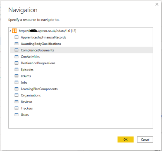Image resolution: width=162 pixels, height=151 pixels.
Task: Click the Users table icon
Action: 16,115
